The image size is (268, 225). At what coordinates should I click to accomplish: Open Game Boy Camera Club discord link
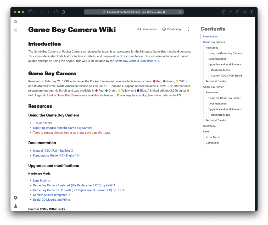point(136,61)
